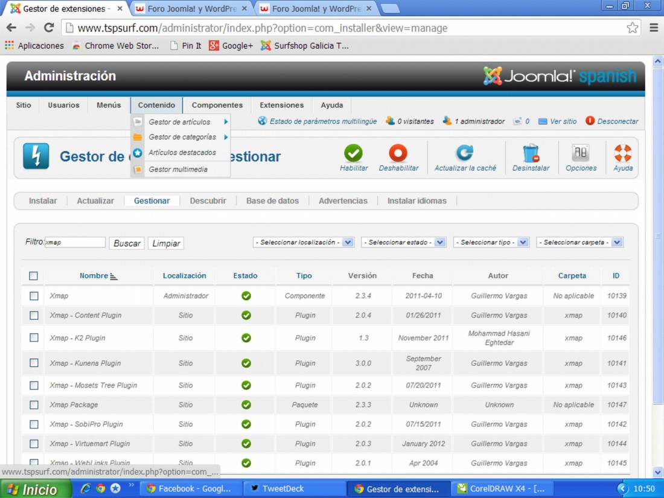Image resolution: width=664 pixels, height=498 pixels.
Task: Click the Limpiar button
Action: coord(166,243)
